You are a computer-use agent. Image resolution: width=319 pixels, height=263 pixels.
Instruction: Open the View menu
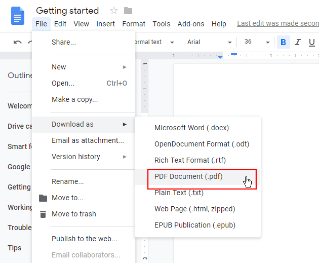click(x=81, y=24)
